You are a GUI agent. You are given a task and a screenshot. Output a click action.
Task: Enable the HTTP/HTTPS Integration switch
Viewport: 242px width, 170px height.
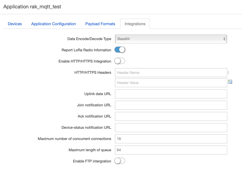120,61
